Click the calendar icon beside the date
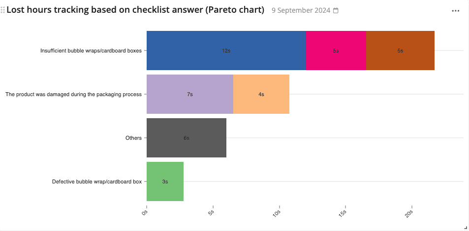The image size is (469, 231). [336, 11]
